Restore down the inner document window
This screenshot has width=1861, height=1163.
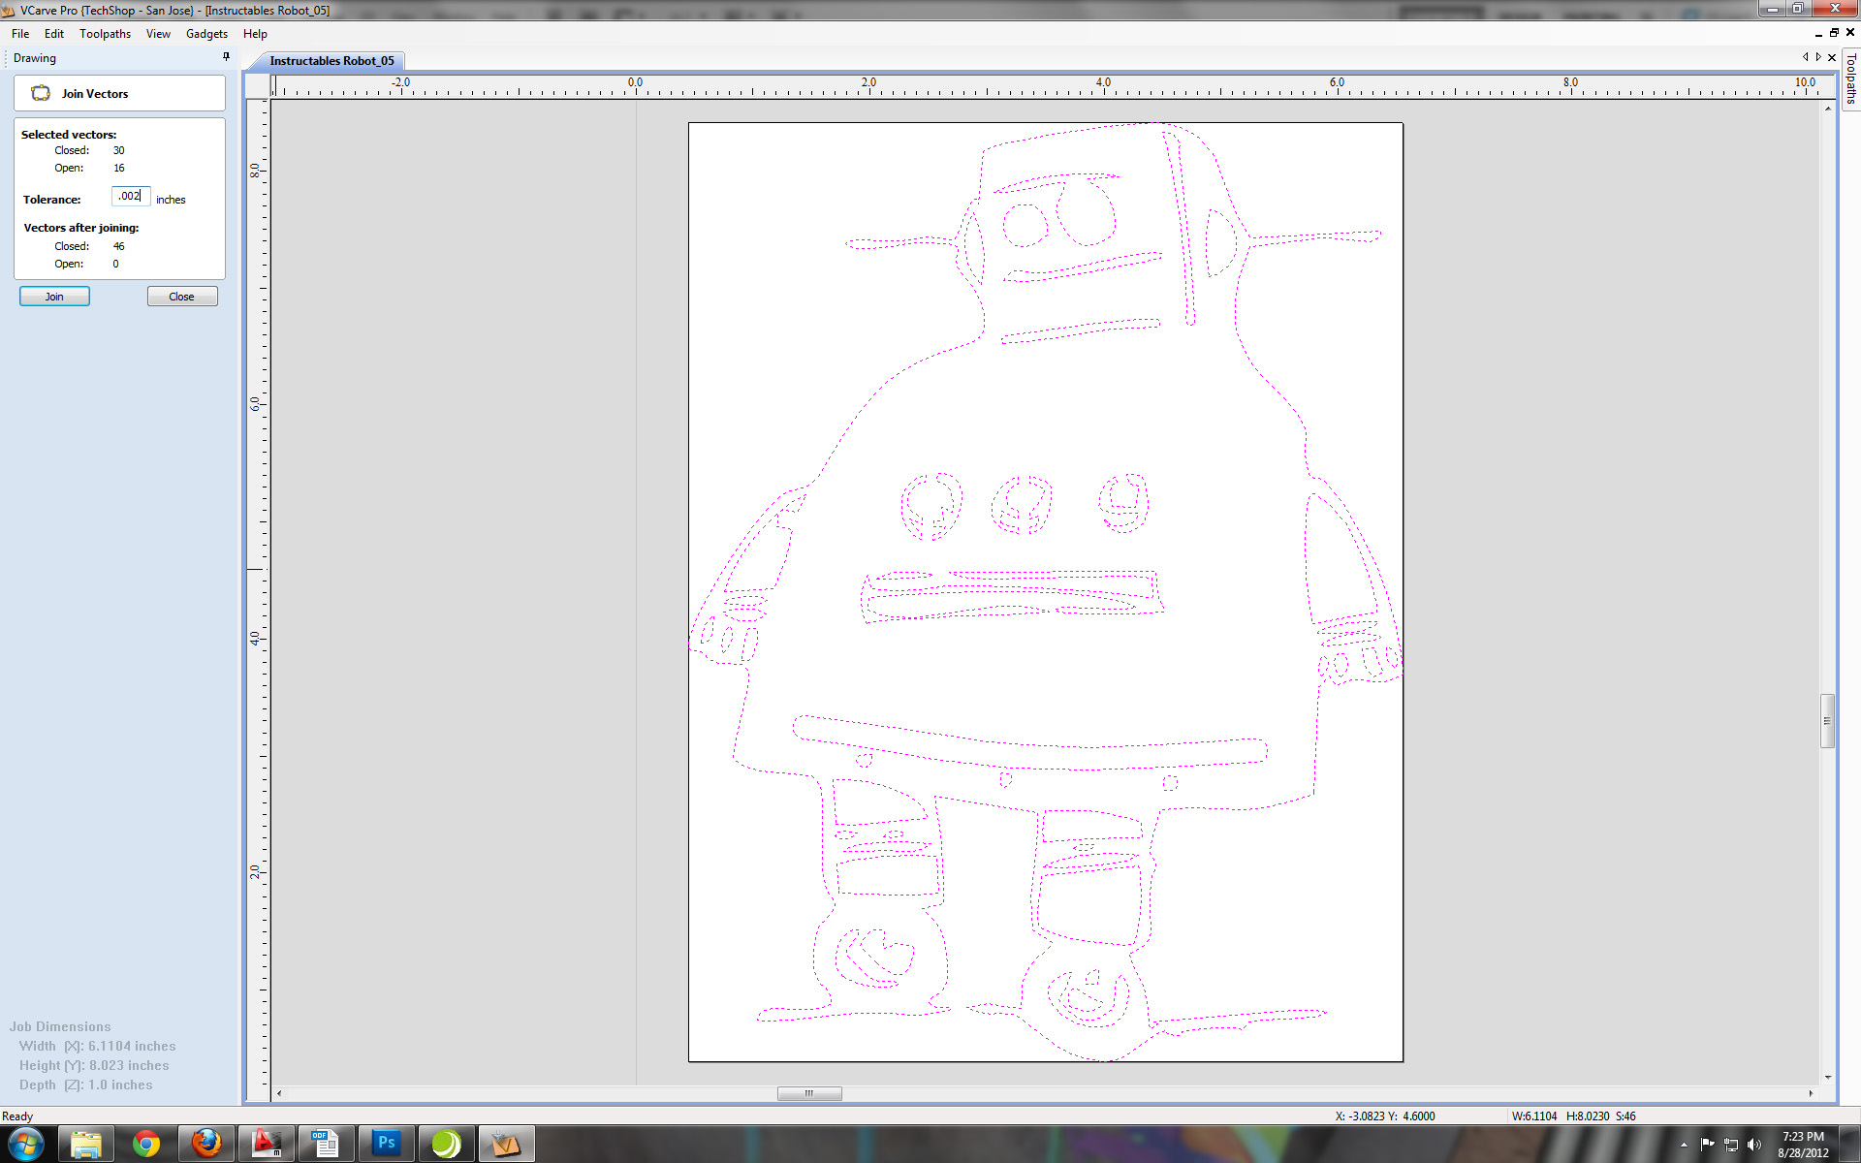click(1834, 33)
